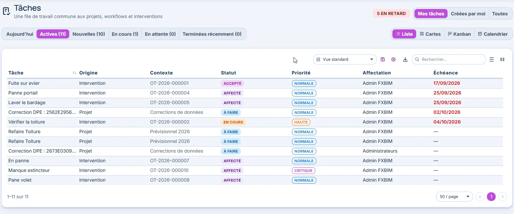This screenshot has height=214, width=514.
Task: Select the Terminées récemment (0) tab
Action: tap(212, 34)
